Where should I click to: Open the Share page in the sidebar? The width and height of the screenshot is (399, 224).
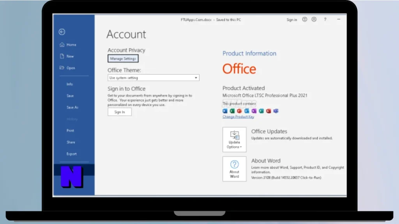tap(71, 142)
